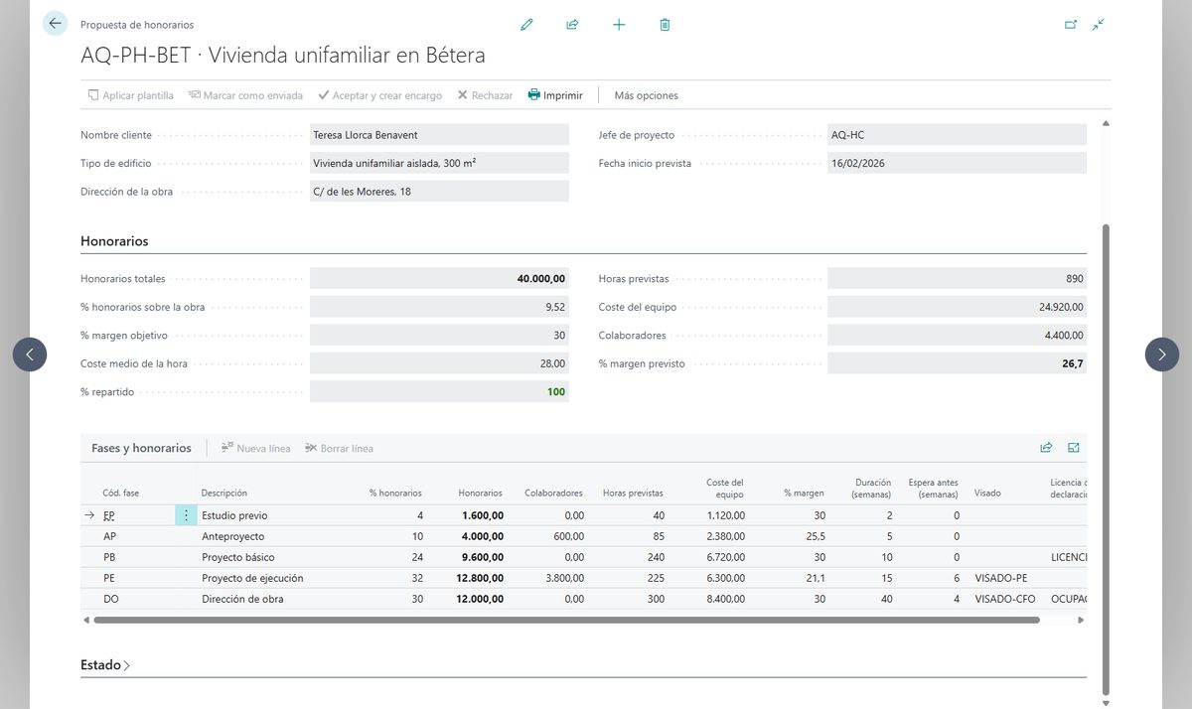The image size is (1192, 709).
Task: Click the Rechazar action
Action: pos(485,95)
